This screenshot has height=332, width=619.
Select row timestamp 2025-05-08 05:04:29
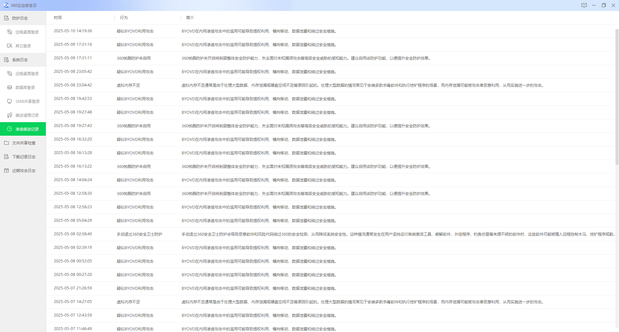73,220
